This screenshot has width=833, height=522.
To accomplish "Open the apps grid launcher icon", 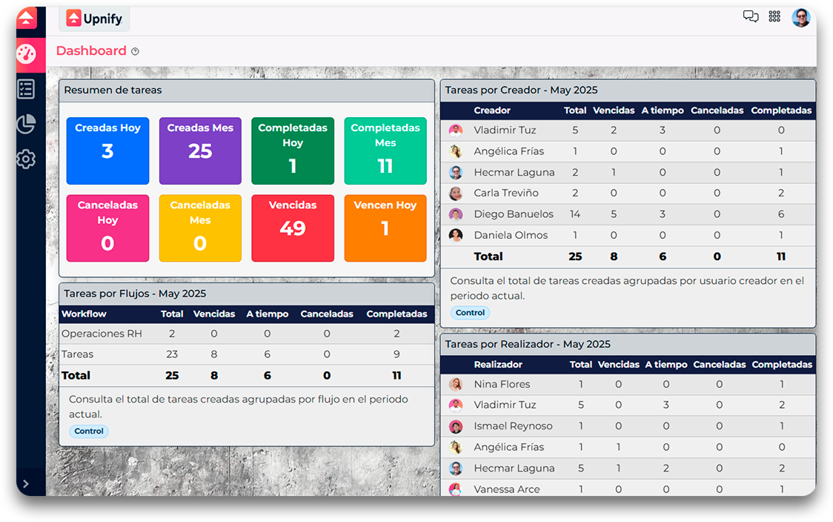I will click(774, 16).
